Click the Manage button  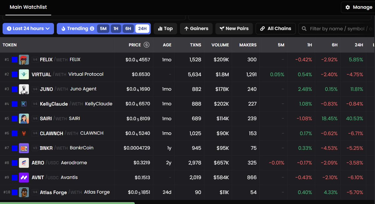(358, 7)
